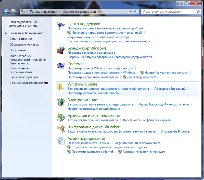Image resolution: width=204 pixels, height=180 pixels.
Task: Open the Windows Update heading link
Action: [x=82, y=84]
